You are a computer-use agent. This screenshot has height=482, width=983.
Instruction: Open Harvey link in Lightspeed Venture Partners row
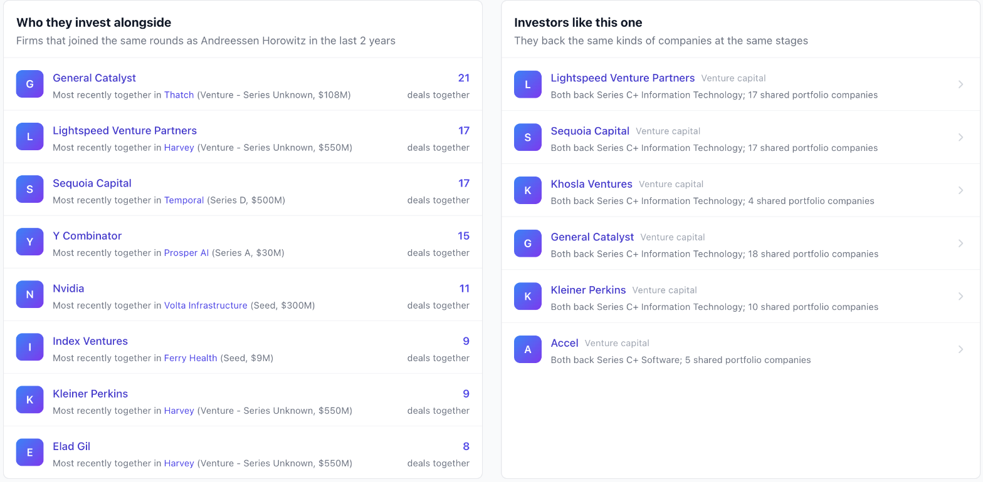(x=179, y=148)
